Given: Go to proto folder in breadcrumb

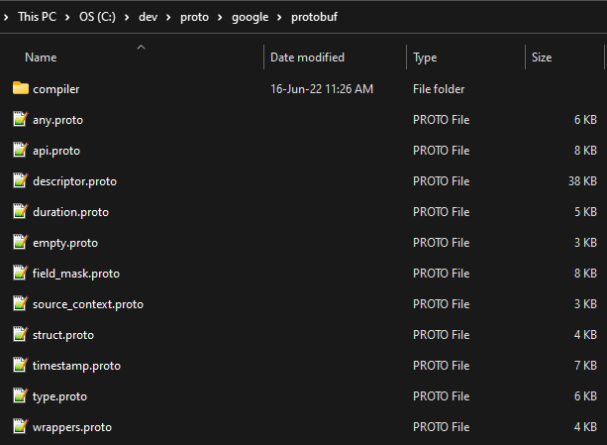Looking at the screenshot, I should click(x=194, y=17).
